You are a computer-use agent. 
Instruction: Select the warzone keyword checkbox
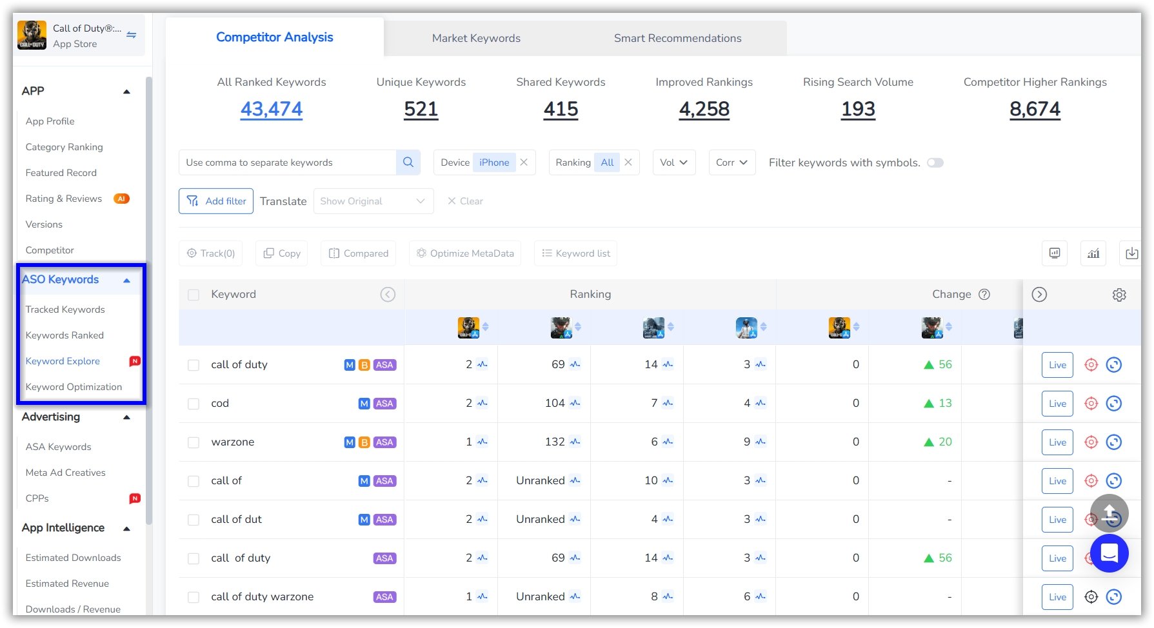pos(194,442)
